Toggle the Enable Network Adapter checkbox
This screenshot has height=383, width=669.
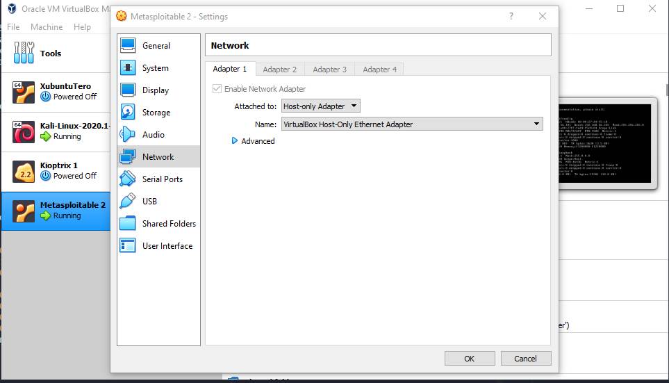click(x=217, y=89)
